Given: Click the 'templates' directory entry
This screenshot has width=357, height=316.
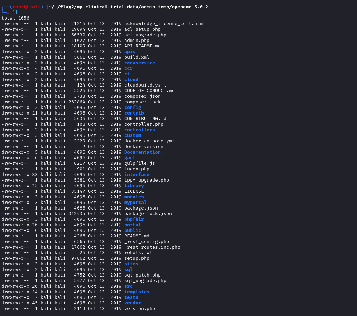Looking at the screenshot, I should click(x=137, y=292).
